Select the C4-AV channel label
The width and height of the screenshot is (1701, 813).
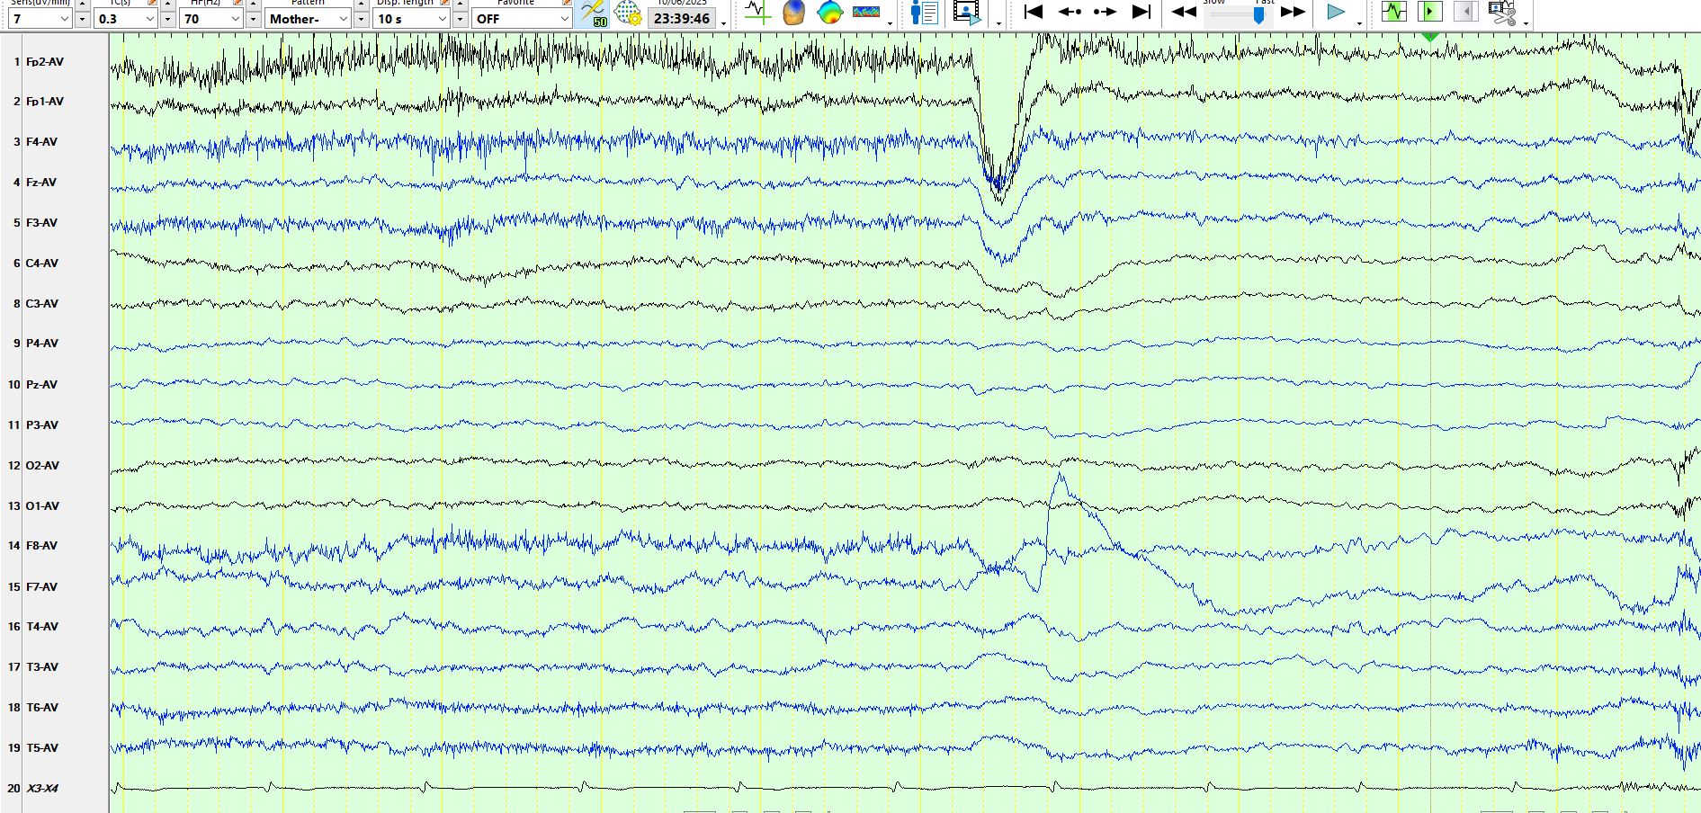42,264
